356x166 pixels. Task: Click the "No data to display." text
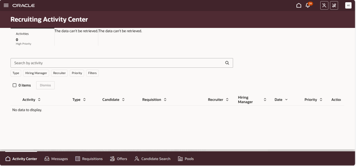[x=27, y=110]
